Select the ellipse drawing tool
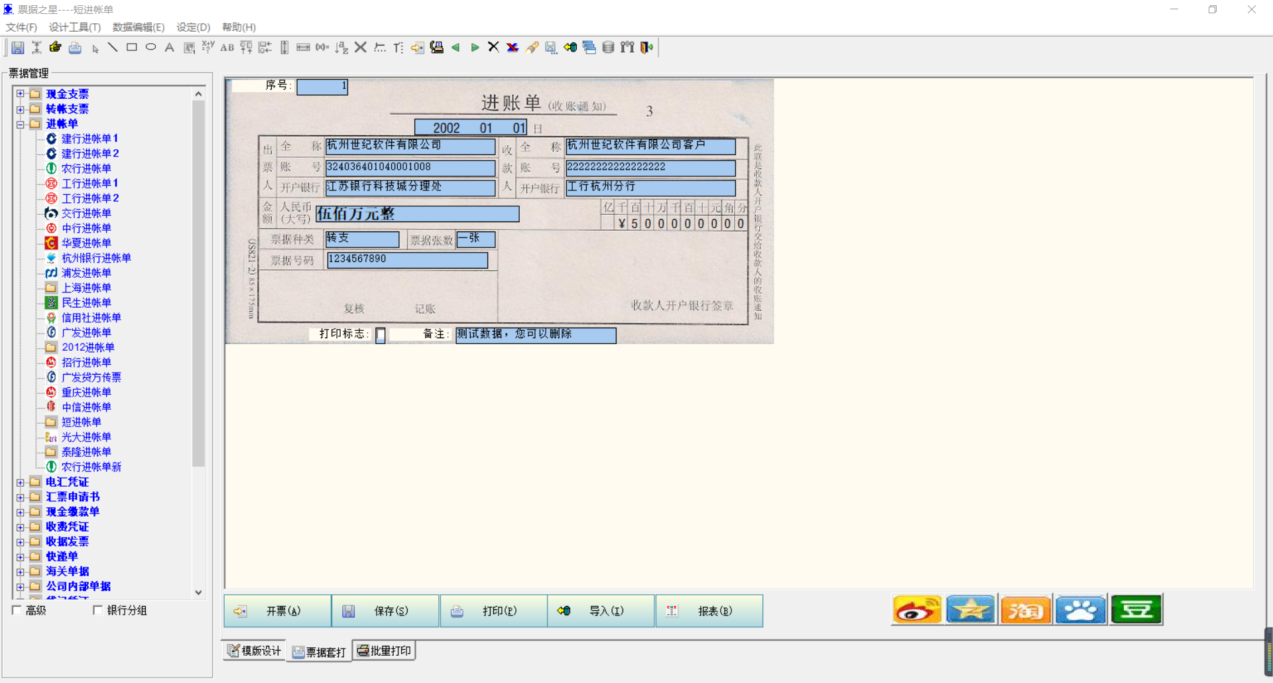This screenshot has width=1273, height=683. (x=151, y=47)
